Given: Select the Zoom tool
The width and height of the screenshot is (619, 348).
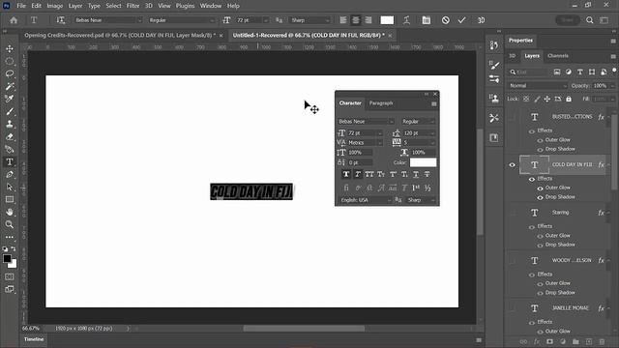Looking at the screenshot, I should point(10,224).
